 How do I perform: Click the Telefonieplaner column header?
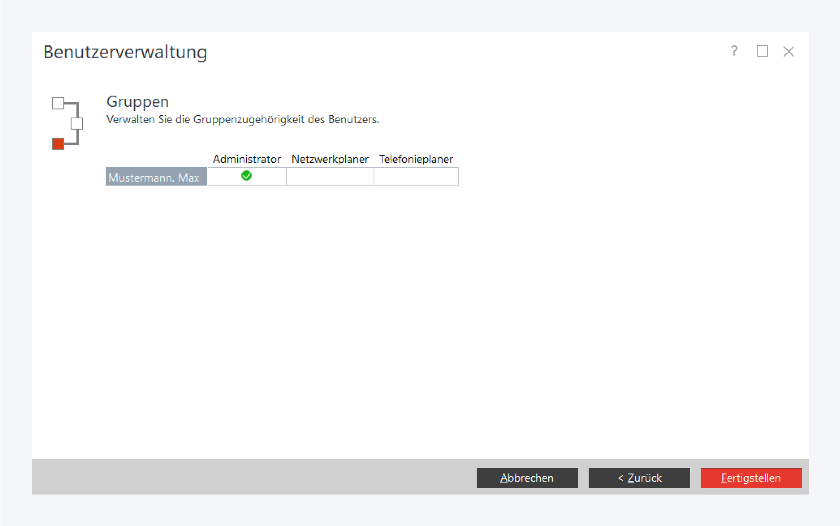pyautogui.click(x=416, y=159)
